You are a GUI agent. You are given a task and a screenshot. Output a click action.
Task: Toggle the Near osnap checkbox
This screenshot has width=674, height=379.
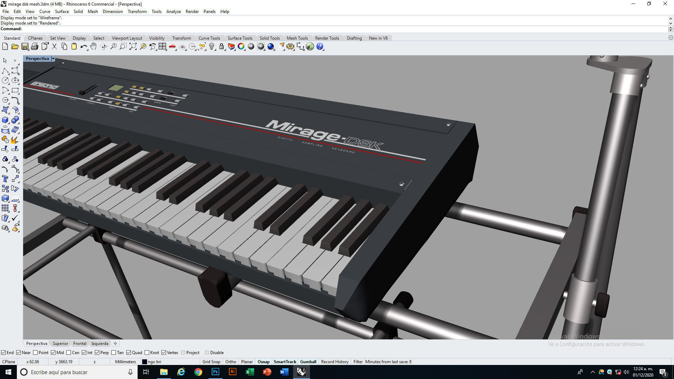[18, 353]
